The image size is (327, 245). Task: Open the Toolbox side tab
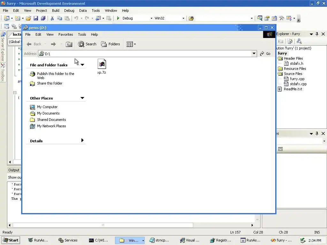tap(3, 72)
